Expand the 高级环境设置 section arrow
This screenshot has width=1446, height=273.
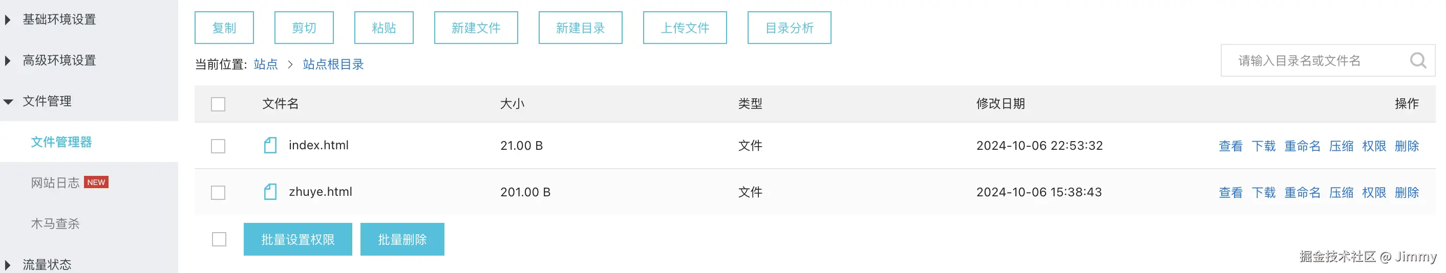(x=8, y=60)
